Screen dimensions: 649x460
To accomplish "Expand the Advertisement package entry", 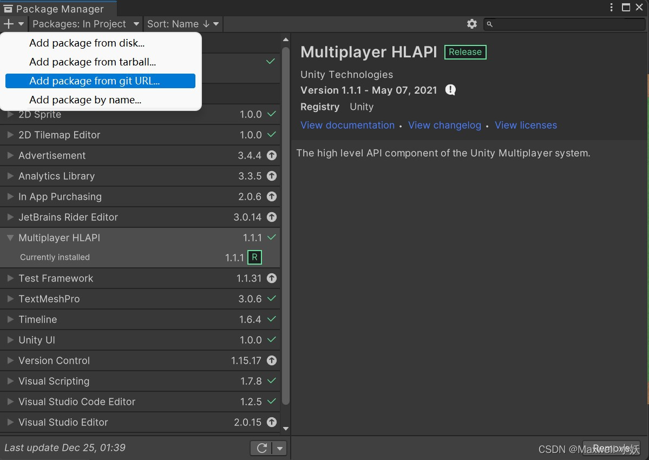I will [x=10, y=155].
